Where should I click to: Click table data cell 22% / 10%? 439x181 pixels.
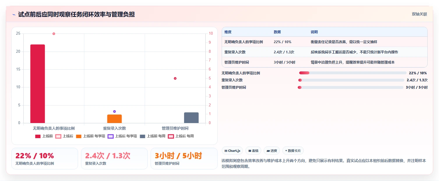tap(283, 42)
